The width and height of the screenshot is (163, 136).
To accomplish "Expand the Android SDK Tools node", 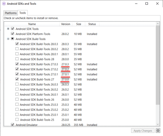I will pyautogui.click(x=8, y=29).
